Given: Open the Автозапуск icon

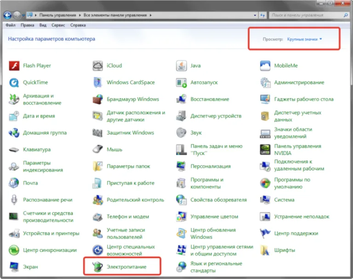Looking at the screenshot, I should coord(182,83).
